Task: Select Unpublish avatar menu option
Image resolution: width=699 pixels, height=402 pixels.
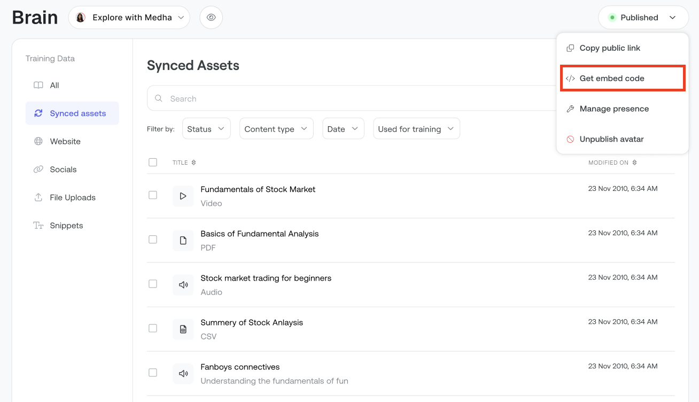Action: point(611,139)
